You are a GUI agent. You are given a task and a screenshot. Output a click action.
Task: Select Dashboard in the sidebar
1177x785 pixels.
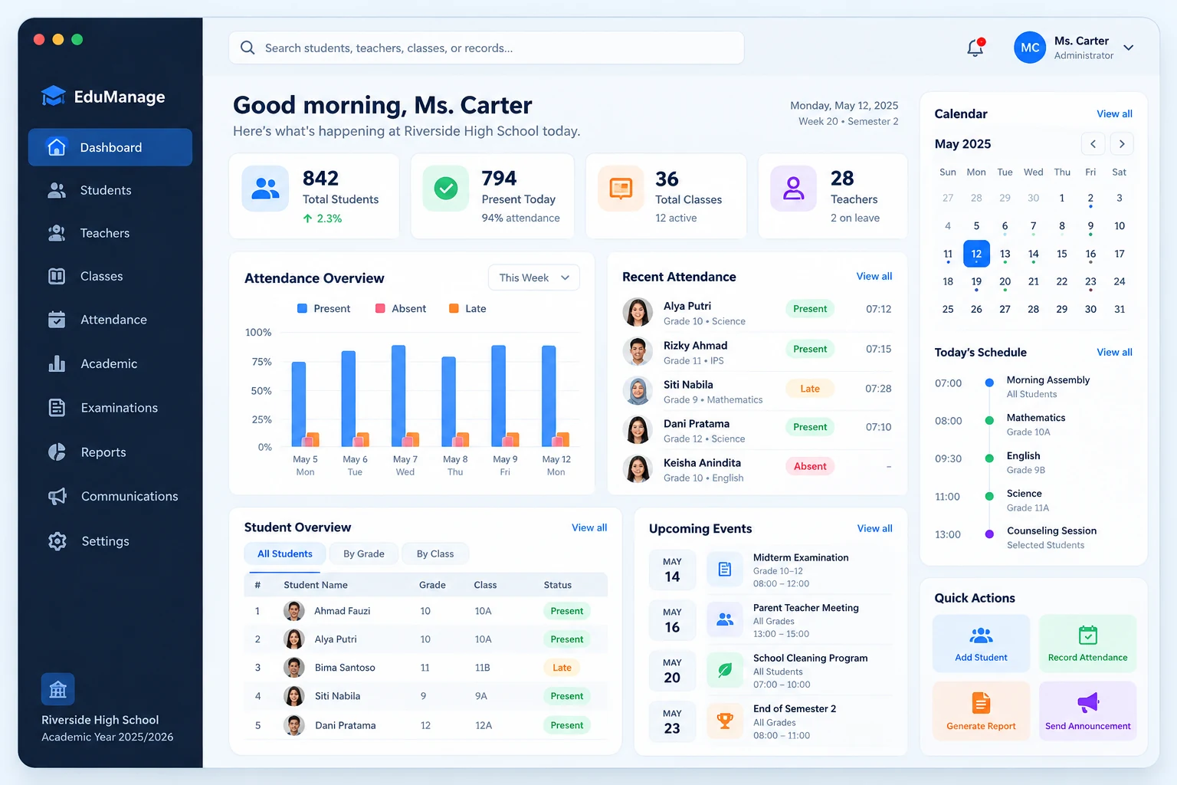click(x=110, y=147)
